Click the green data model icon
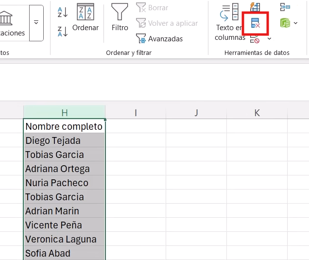Viewport: 309px width, 260px height. point(285,23)
